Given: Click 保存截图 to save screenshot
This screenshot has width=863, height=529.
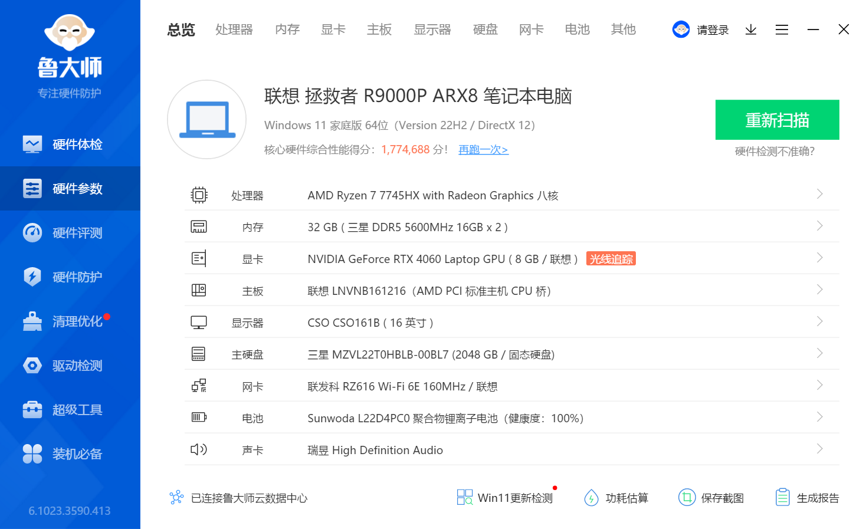Looking at the screenshot, I should coord(711,498).
